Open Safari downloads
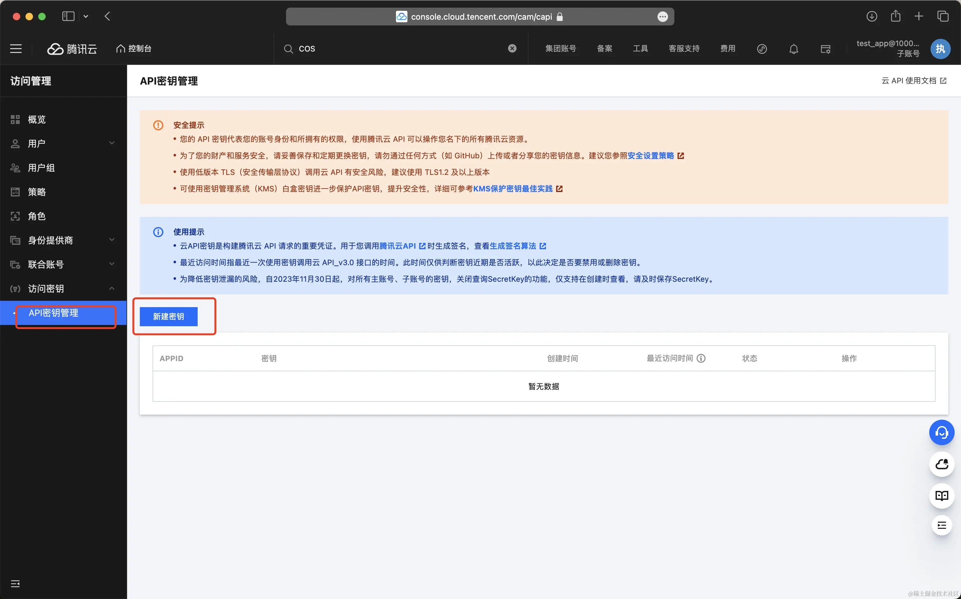 tap(871, 16)
